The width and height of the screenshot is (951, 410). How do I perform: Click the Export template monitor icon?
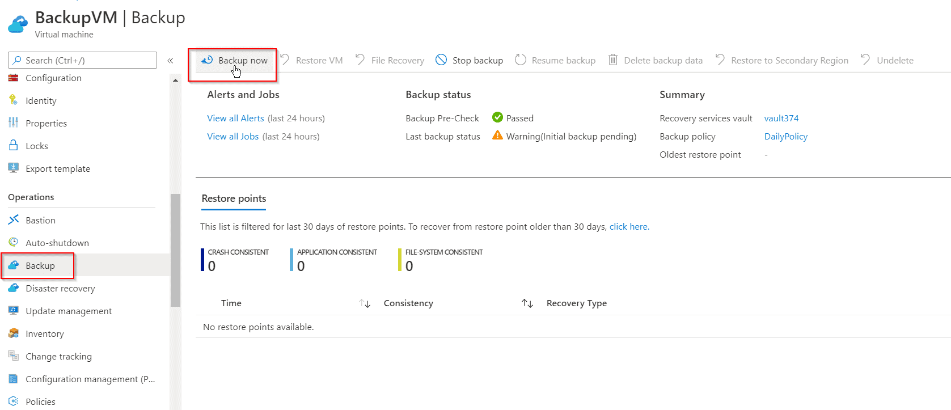14,168
